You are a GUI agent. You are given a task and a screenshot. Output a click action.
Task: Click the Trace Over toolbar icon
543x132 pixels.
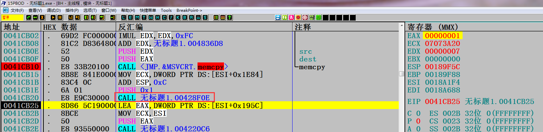(x=93, y=17)
